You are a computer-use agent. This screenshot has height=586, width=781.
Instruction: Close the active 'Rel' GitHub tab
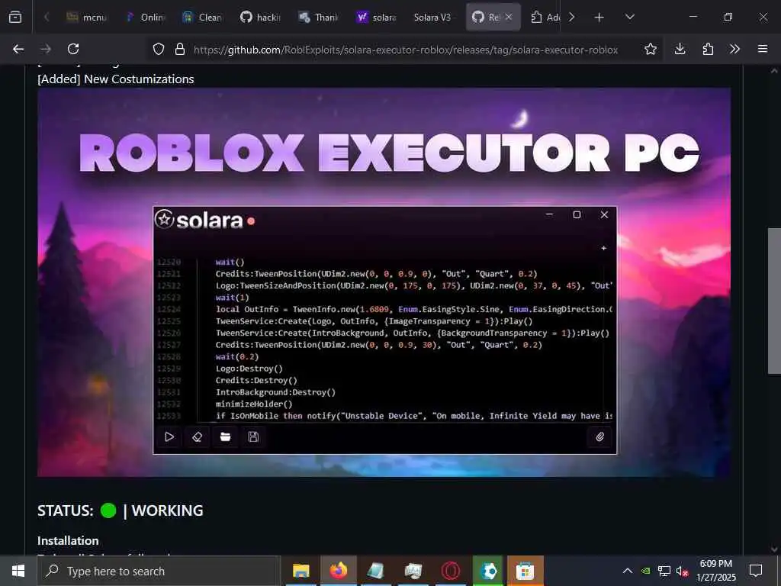509,17
